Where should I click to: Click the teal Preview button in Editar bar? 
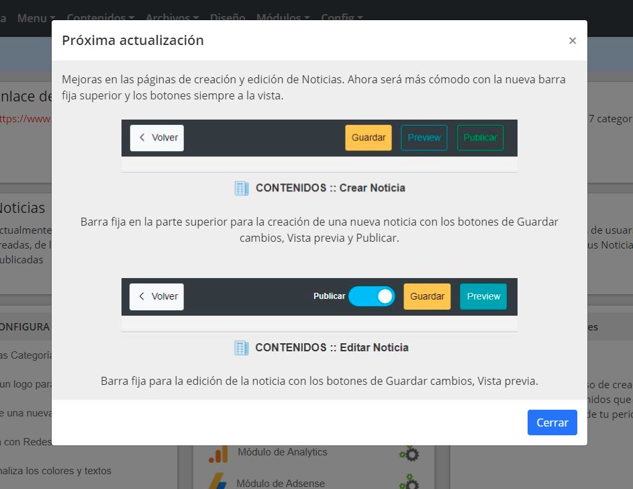[483, 296]
